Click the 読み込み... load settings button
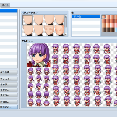 click(9, 107)
